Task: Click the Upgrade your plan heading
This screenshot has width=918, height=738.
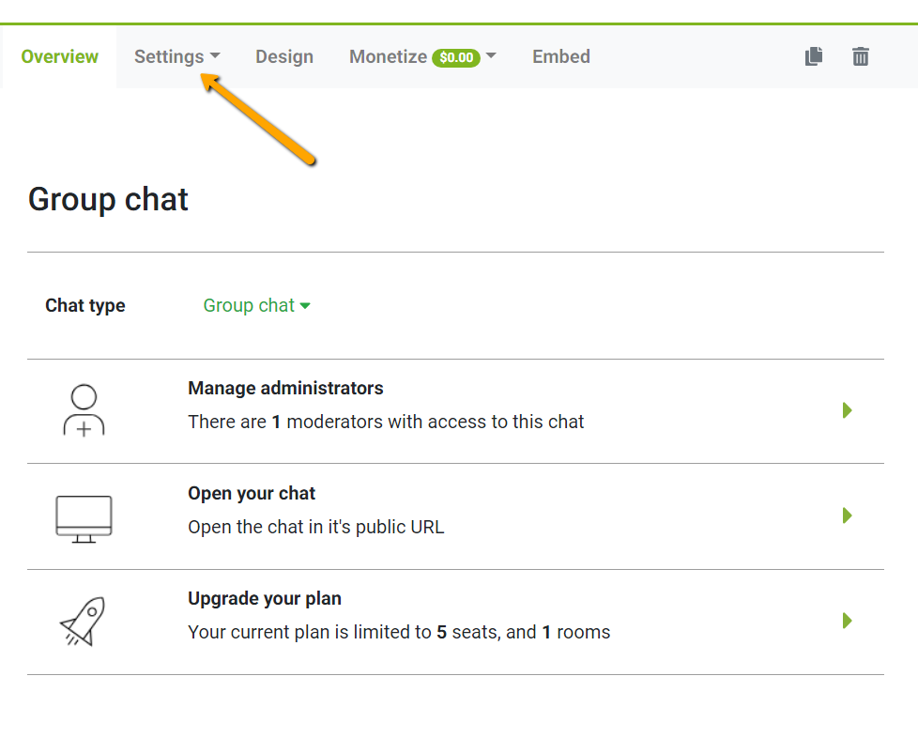Action: [x=265, y=598]
